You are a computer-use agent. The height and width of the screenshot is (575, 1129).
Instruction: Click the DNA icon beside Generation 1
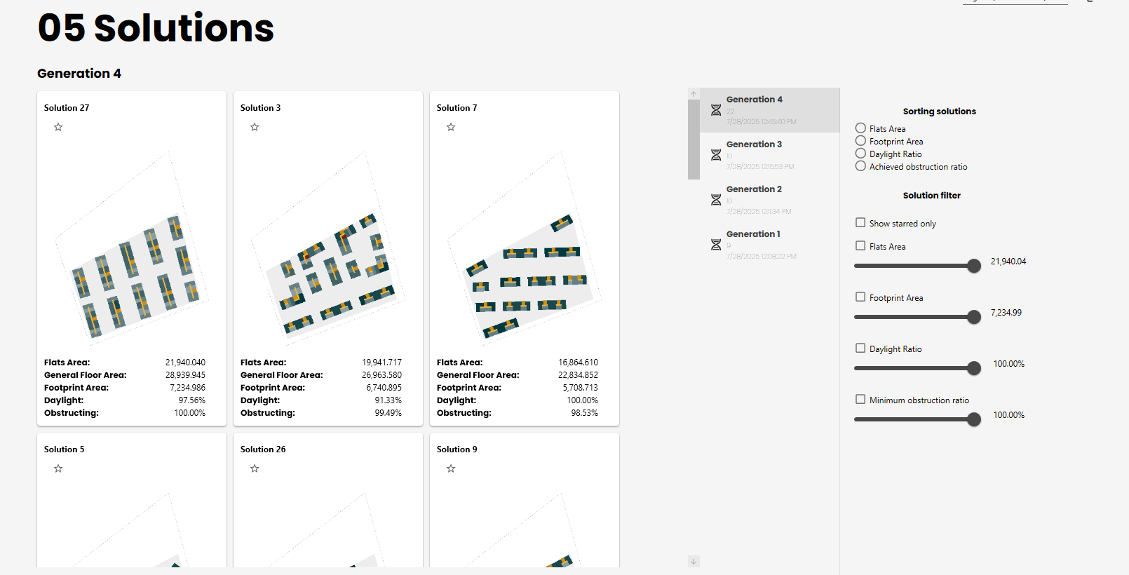716,245
